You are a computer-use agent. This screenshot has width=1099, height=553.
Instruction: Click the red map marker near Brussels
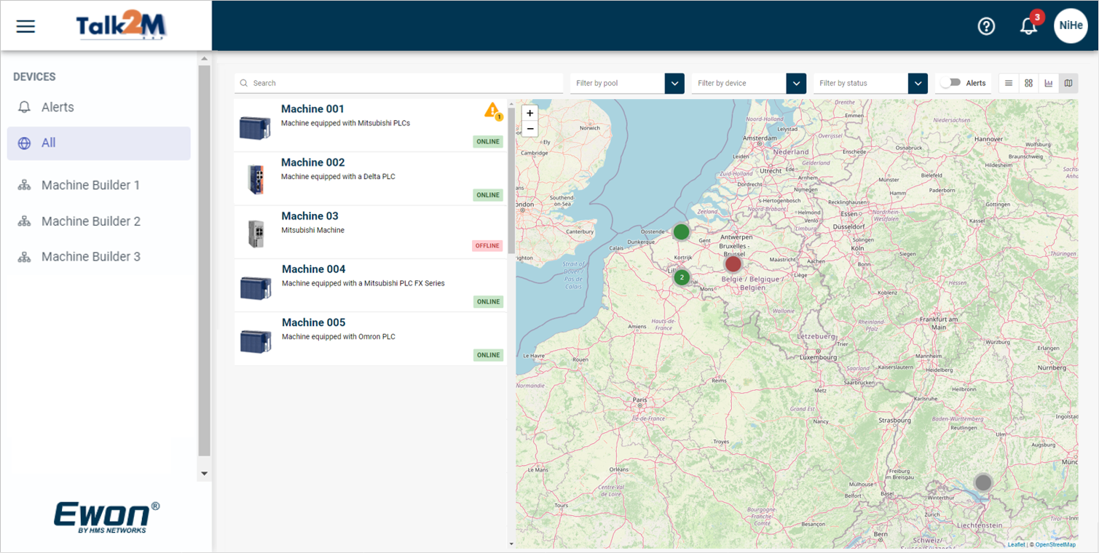733,263
